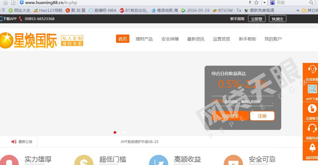Open the 粤语电影 bookmark
The width and height of the screenshot is (318, 165).
(165, 10)
